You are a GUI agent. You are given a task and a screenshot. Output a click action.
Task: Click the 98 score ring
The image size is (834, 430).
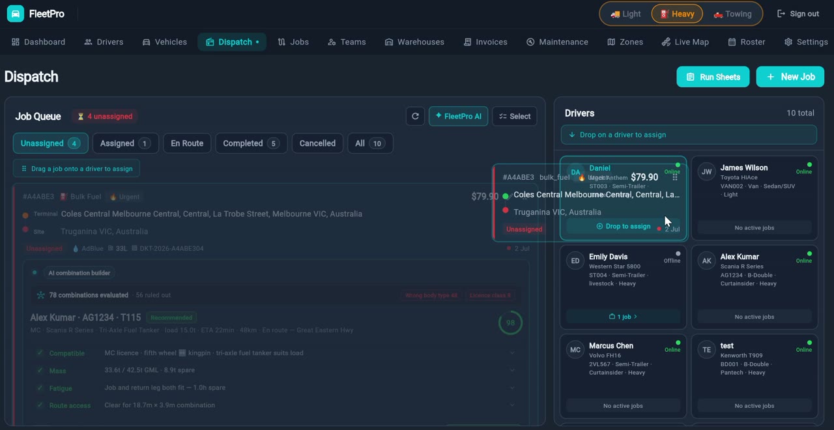tap(510, 322)
